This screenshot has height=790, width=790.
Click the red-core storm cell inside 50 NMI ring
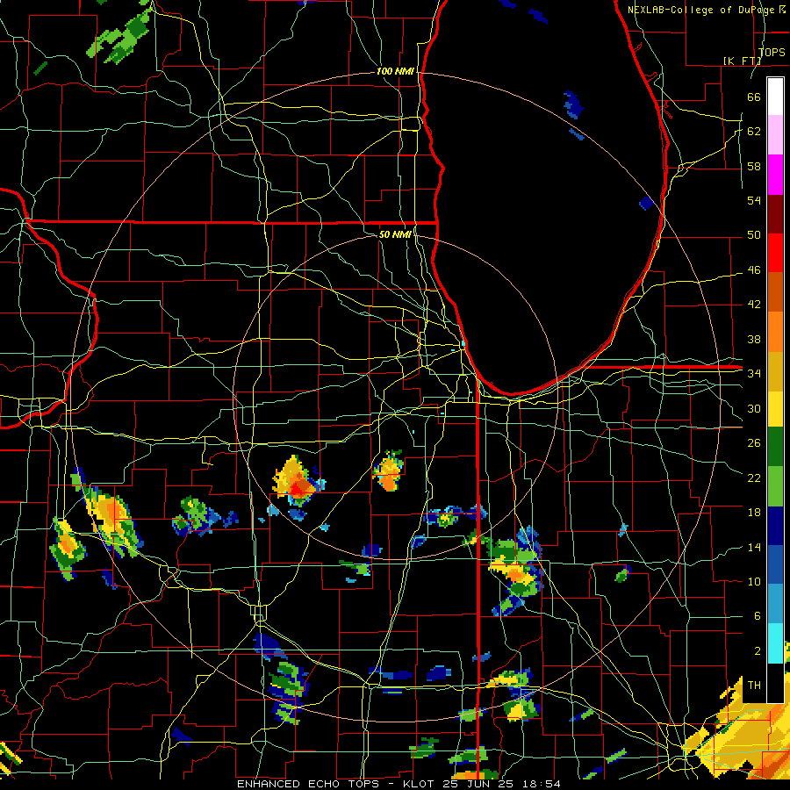coord(298,483)
